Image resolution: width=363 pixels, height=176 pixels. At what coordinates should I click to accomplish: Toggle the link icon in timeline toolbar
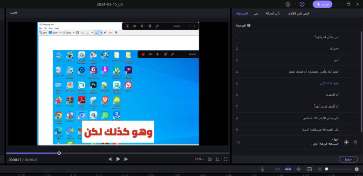click(277, 169)
